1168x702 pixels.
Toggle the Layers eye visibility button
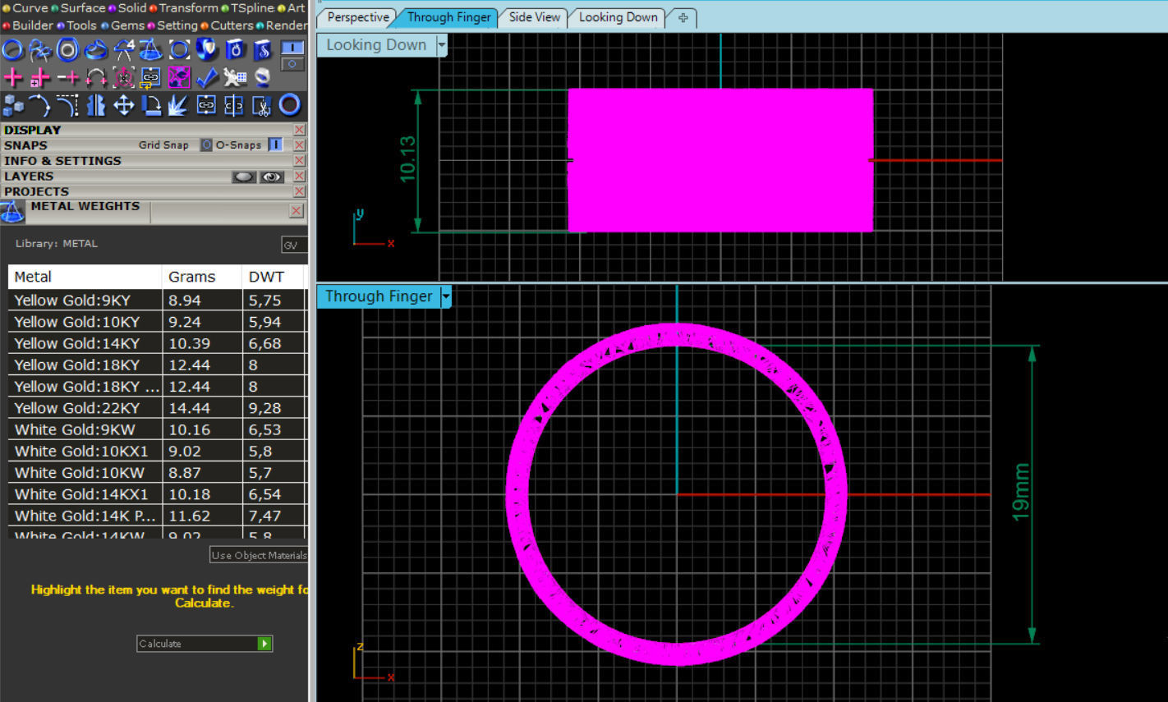(x=272, y=177)
